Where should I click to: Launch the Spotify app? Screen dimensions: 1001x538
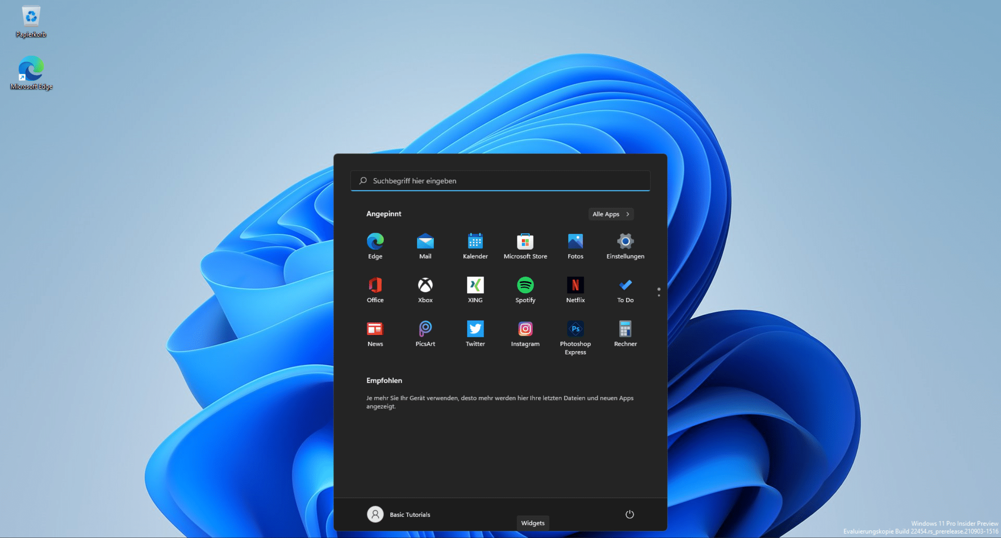coord(525,286)
